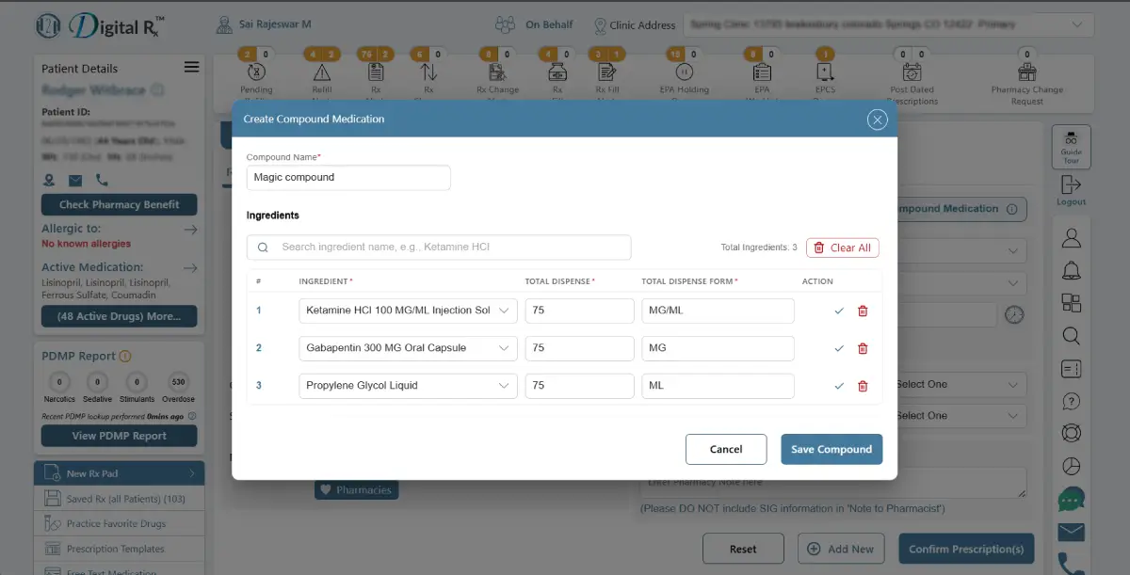1130x575 pixels.
Task: Close the Create Compound Medication dialog
Action: pyautogui.click(x=878, y=120)
